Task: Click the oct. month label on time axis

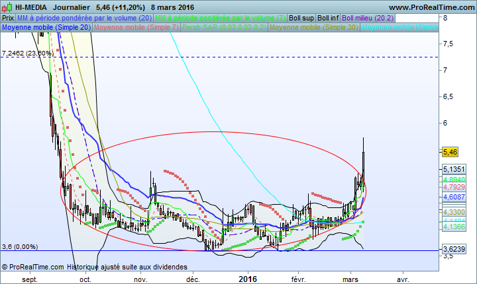Action: [85, 279]
